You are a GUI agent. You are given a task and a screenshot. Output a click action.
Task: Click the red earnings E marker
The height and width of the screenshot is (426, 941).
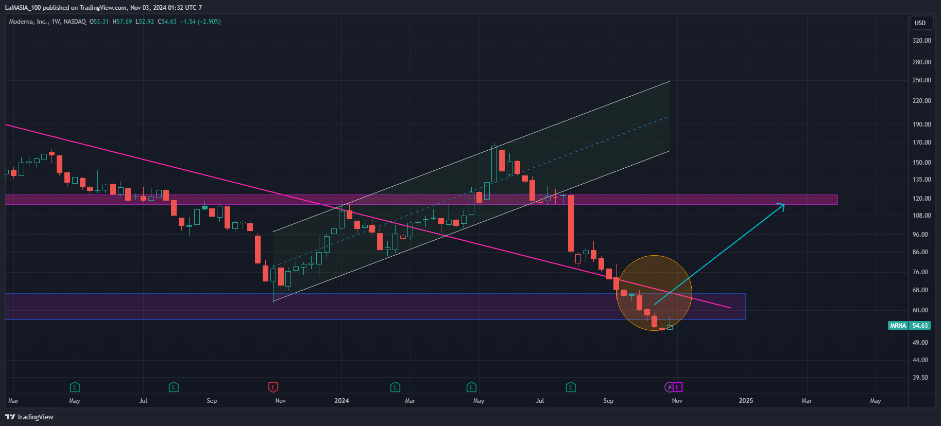tap(273, 387)
